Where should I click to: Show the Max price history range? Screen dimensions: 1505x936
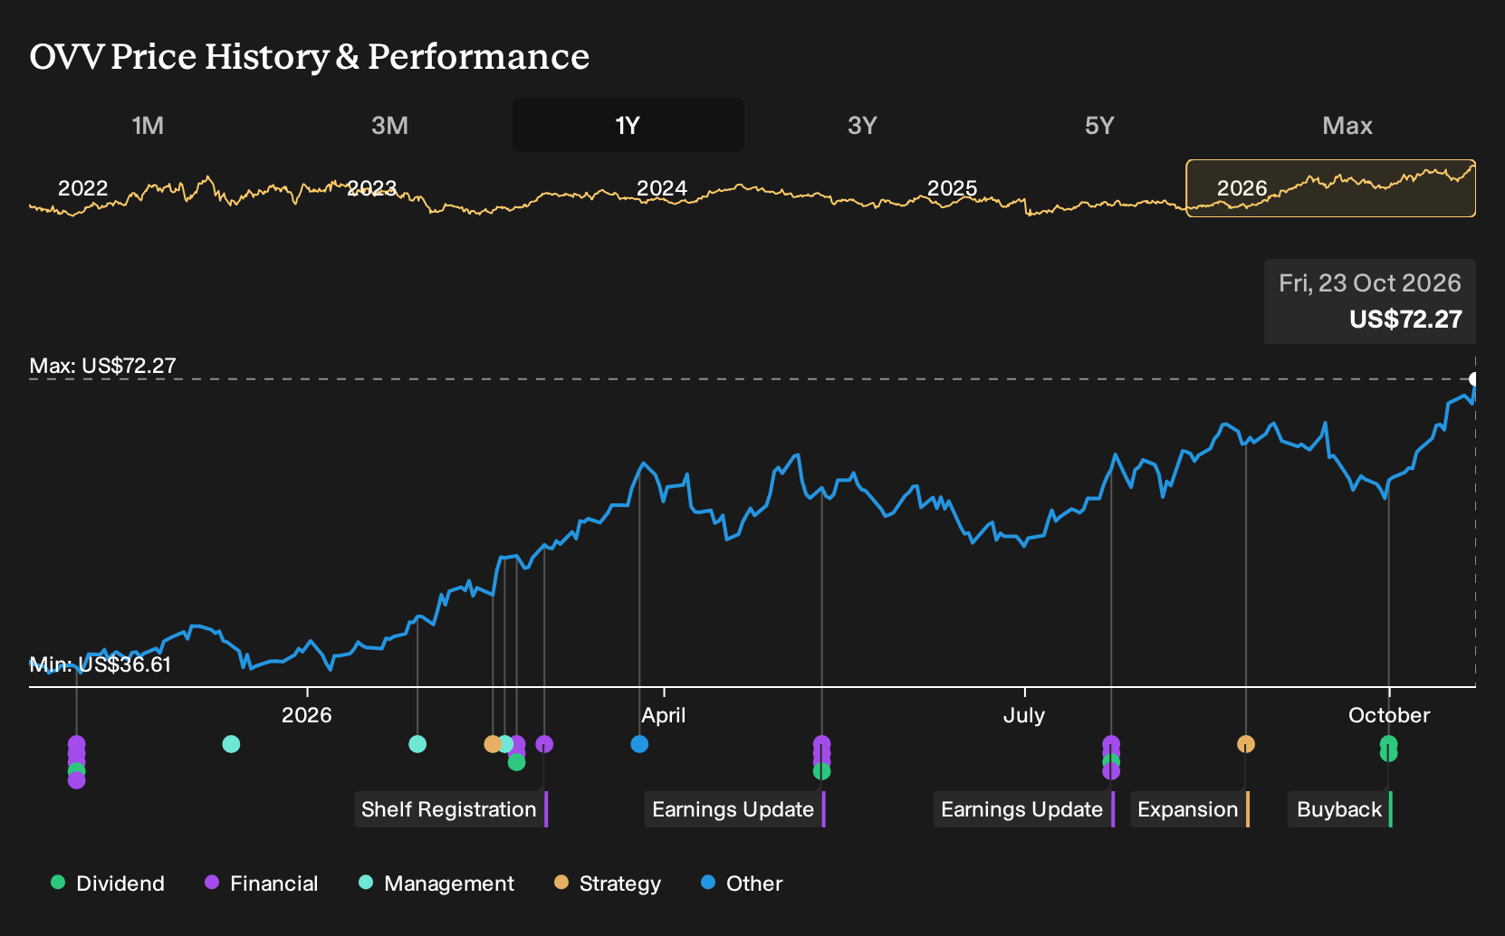click(x=1347, y=125)
